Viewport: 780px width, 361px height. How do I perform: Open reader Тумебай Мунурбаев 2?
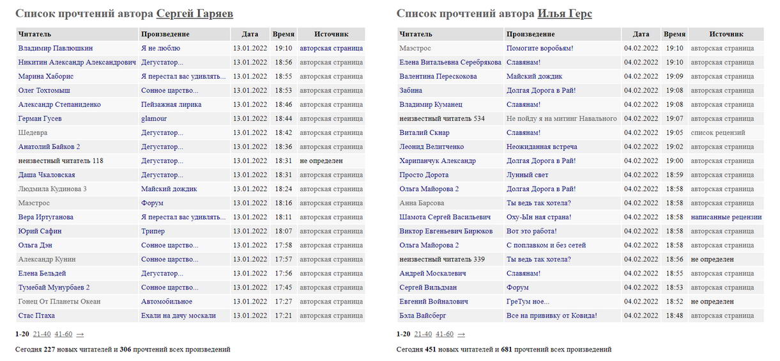[54, 287]
